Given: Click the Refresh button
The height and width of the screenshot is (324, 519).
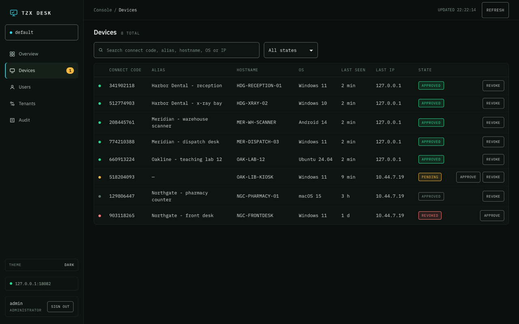Looking at the screenshot, I should (495, 10).
